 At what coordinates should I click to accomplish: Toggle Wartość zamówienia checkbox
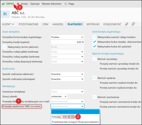[94, 97]
